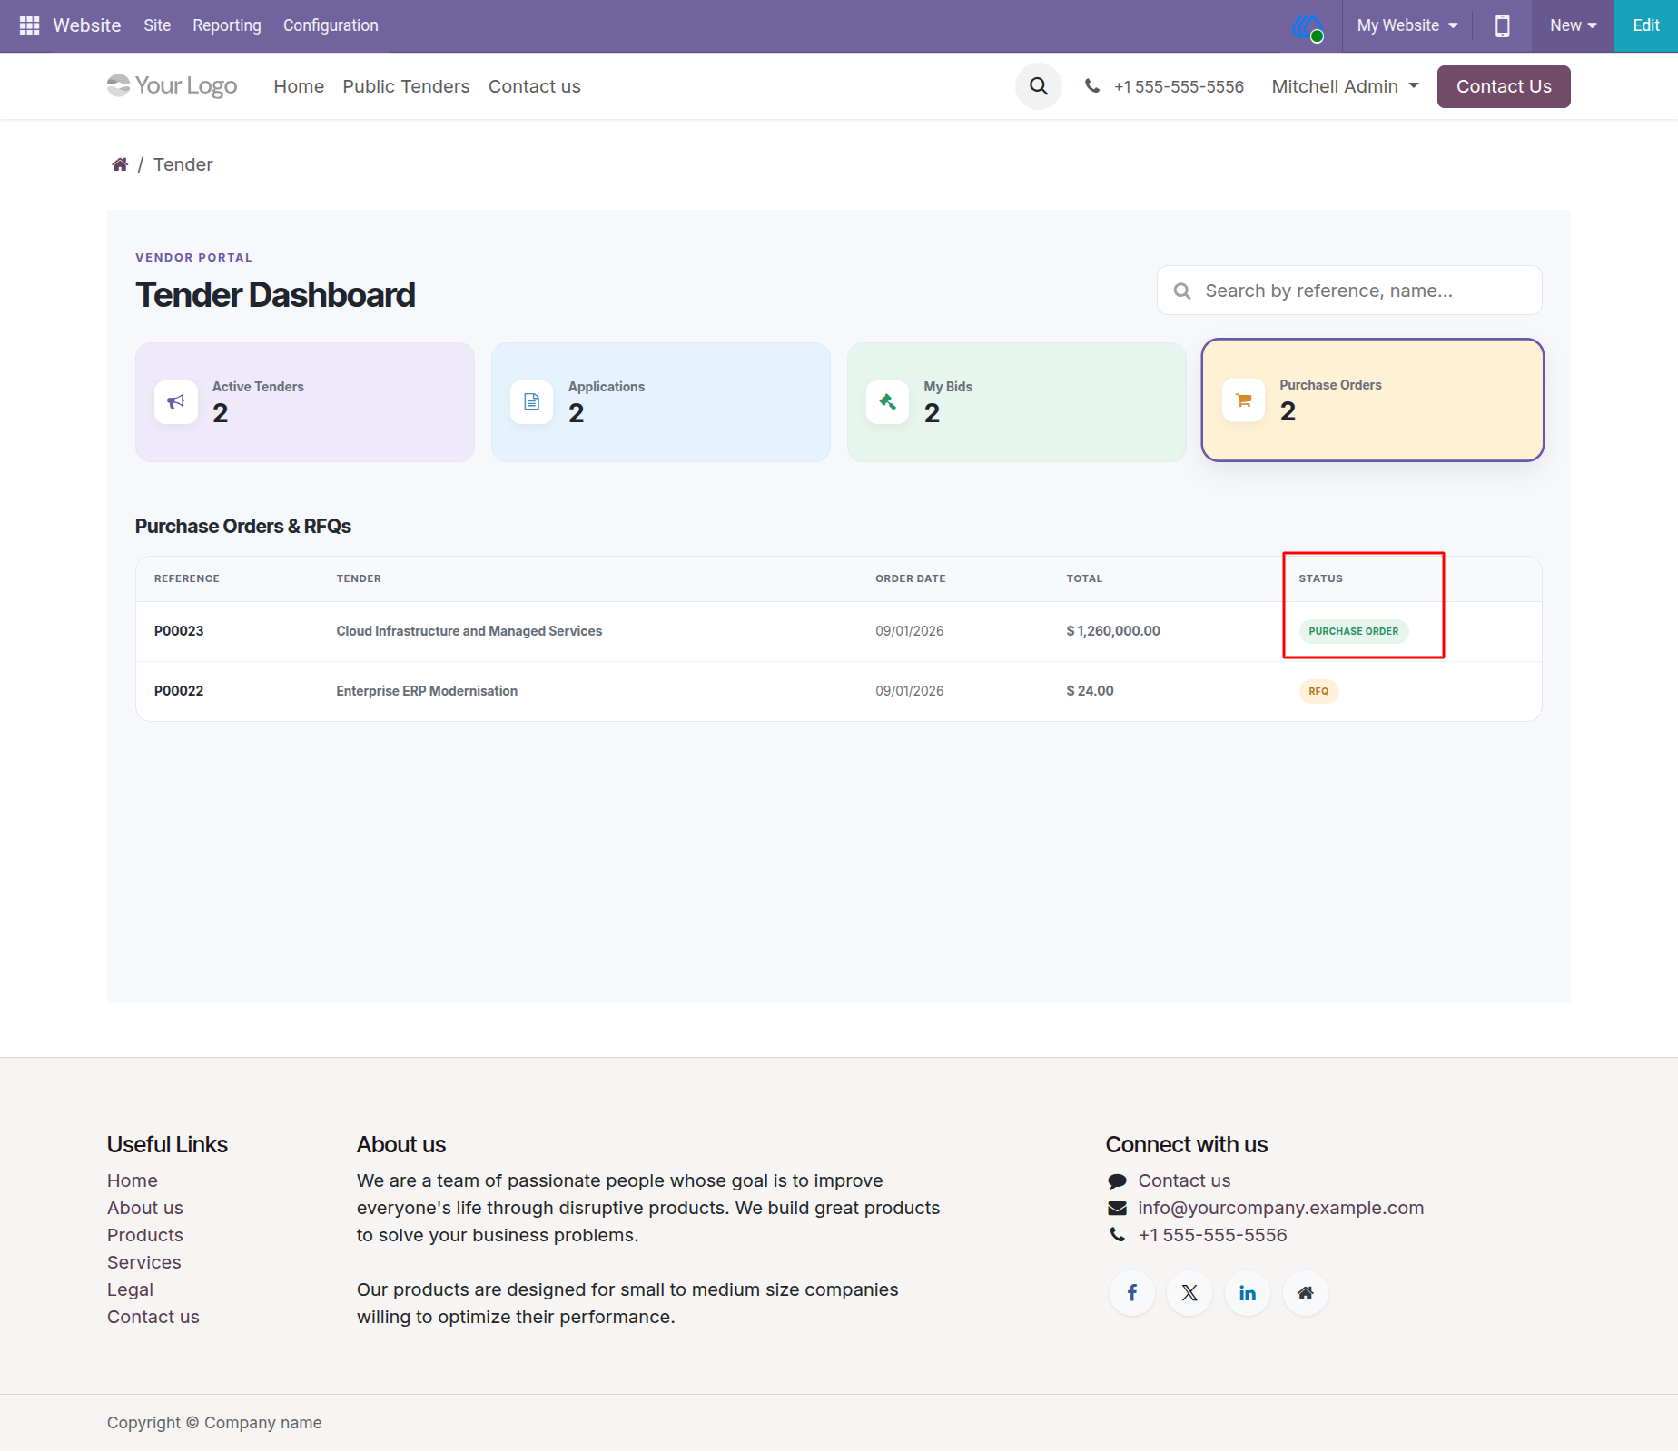This screenshot has height=1452, width=1678.
Task: Click the PURCHASE ORDER status badge
Action: 1354,631
